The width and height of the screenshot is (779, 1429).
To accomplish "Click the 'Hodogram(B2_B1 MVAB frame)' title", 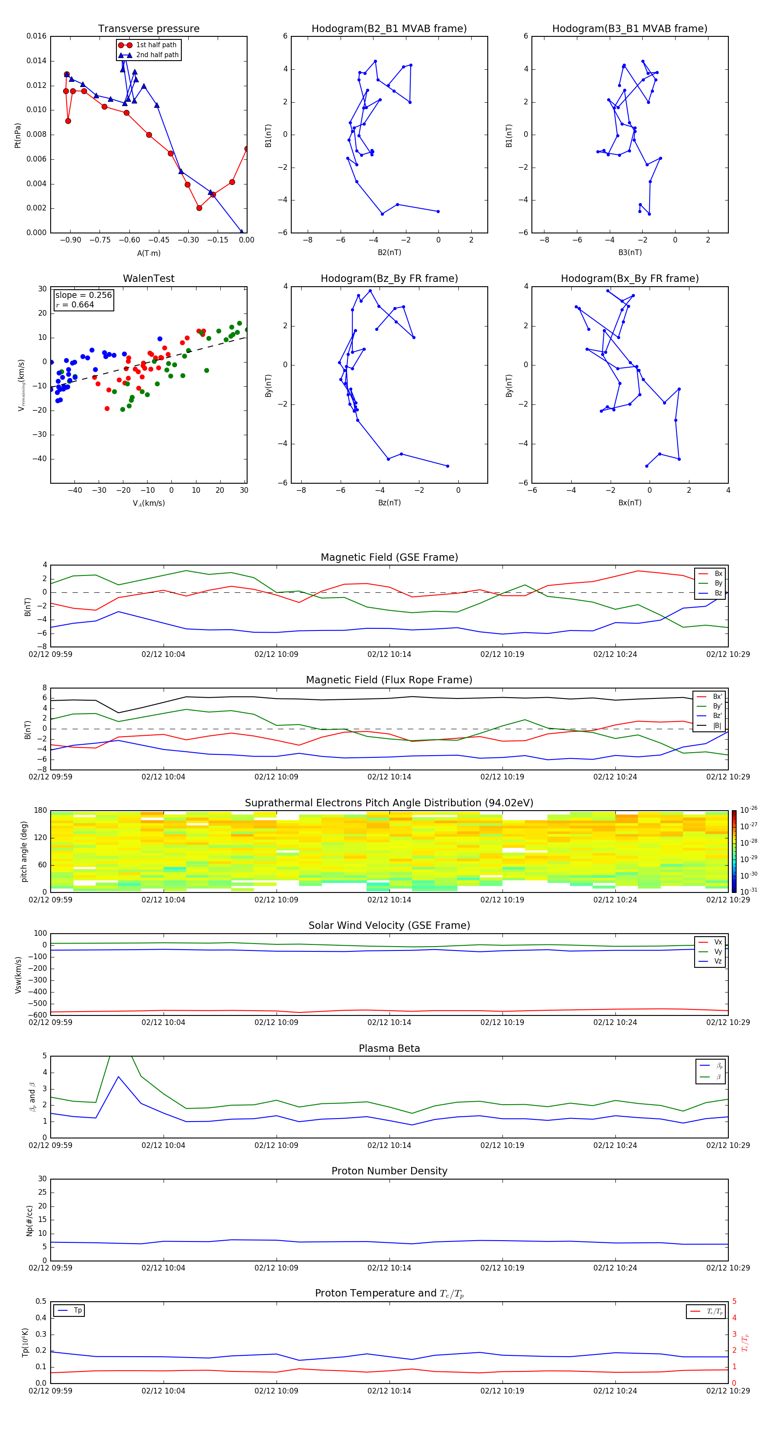I will point(389,28).
